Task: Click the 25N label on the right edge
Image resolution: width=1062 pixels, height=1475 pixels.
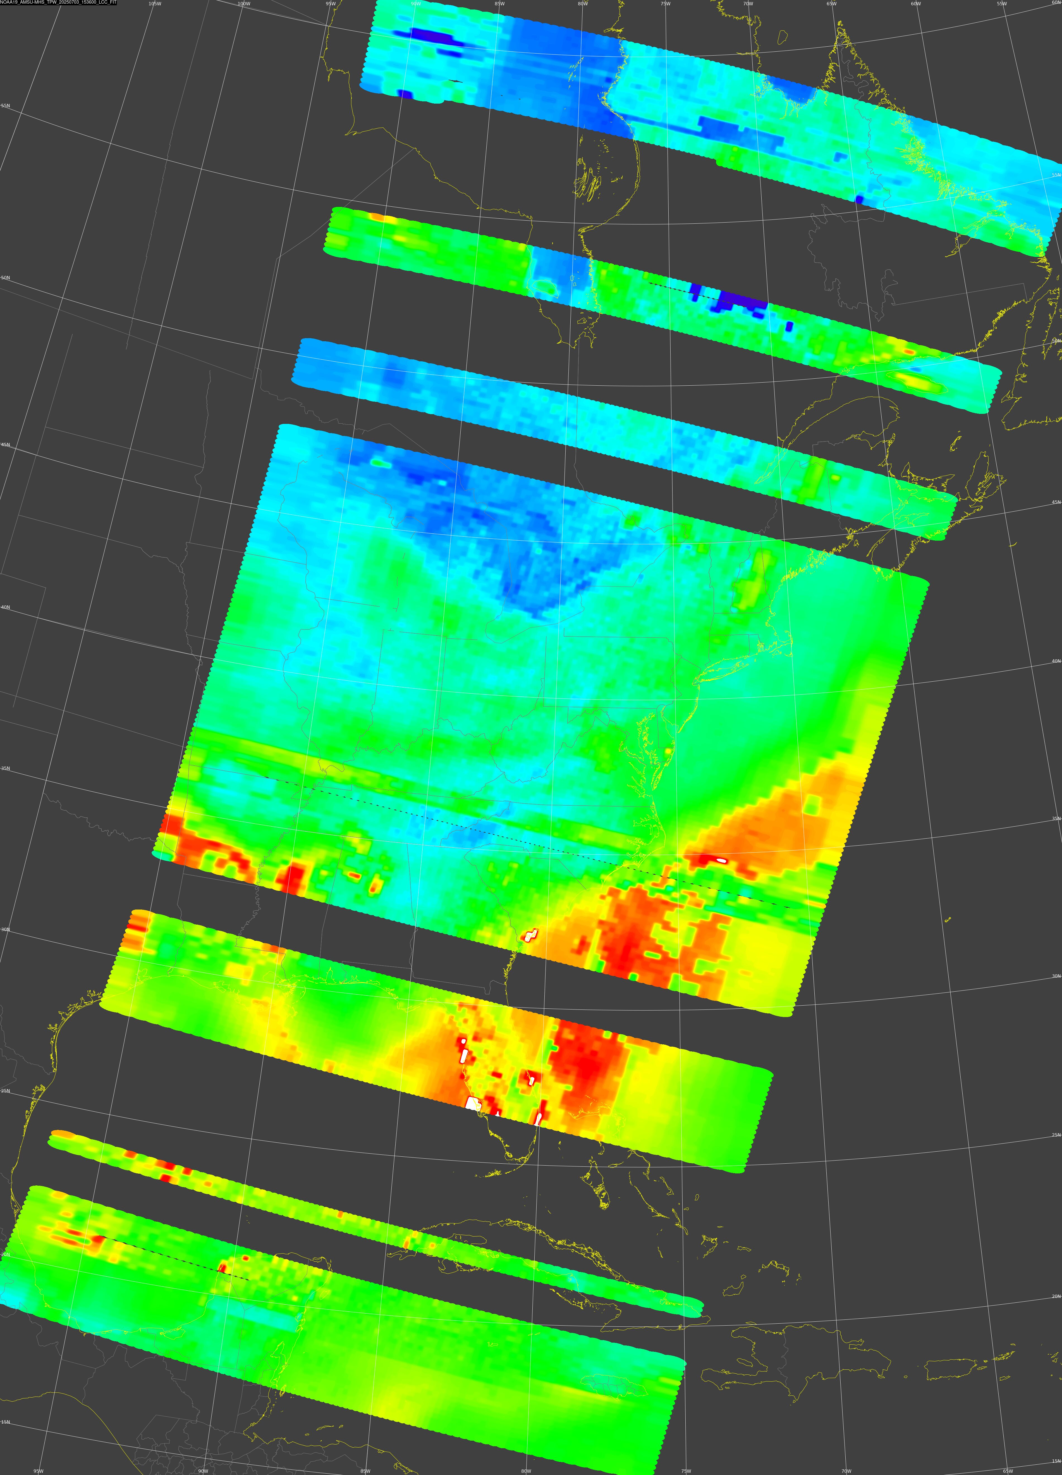Action: pyautogui.click(x=1056, y=1135)
